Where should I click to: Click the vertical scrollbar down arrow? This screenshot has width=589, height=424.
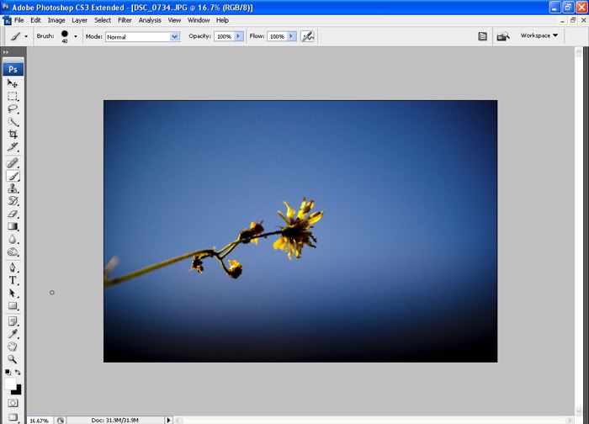click(579, 411)
